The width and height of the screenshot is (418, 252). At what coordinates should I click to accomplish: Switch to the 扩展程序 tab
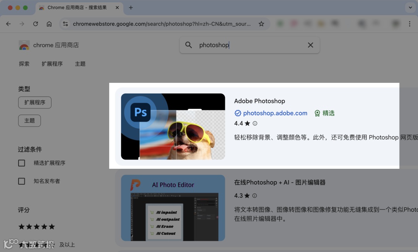52,64
